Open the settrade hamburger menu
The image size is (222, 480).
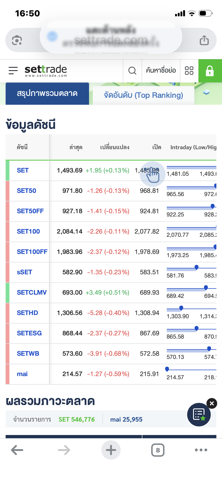(13, 70)
